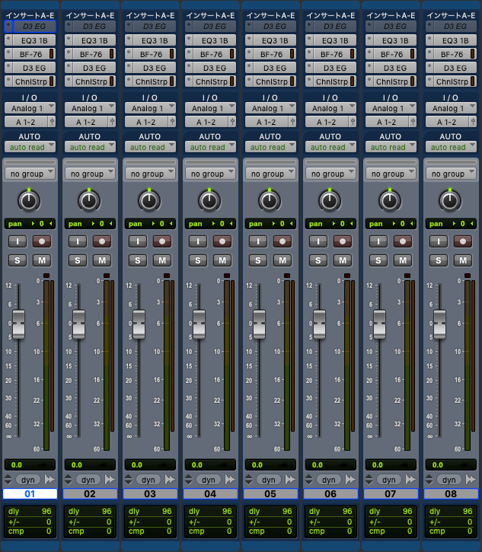Click the input monitor button on track 03

pyautogui.click(x=137, y=241)
